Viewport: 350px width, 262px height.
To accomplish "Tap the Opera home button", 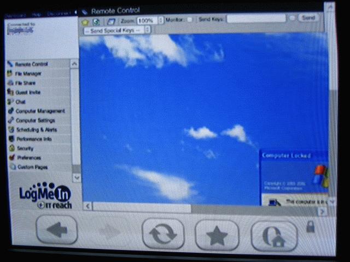I will click(274, 236).
